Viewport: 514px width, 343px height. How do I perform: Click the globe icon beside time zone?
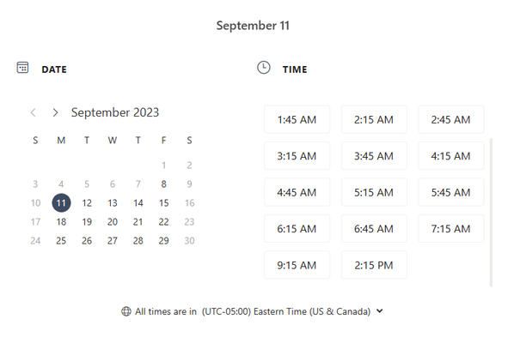click(x=126, y=311)
